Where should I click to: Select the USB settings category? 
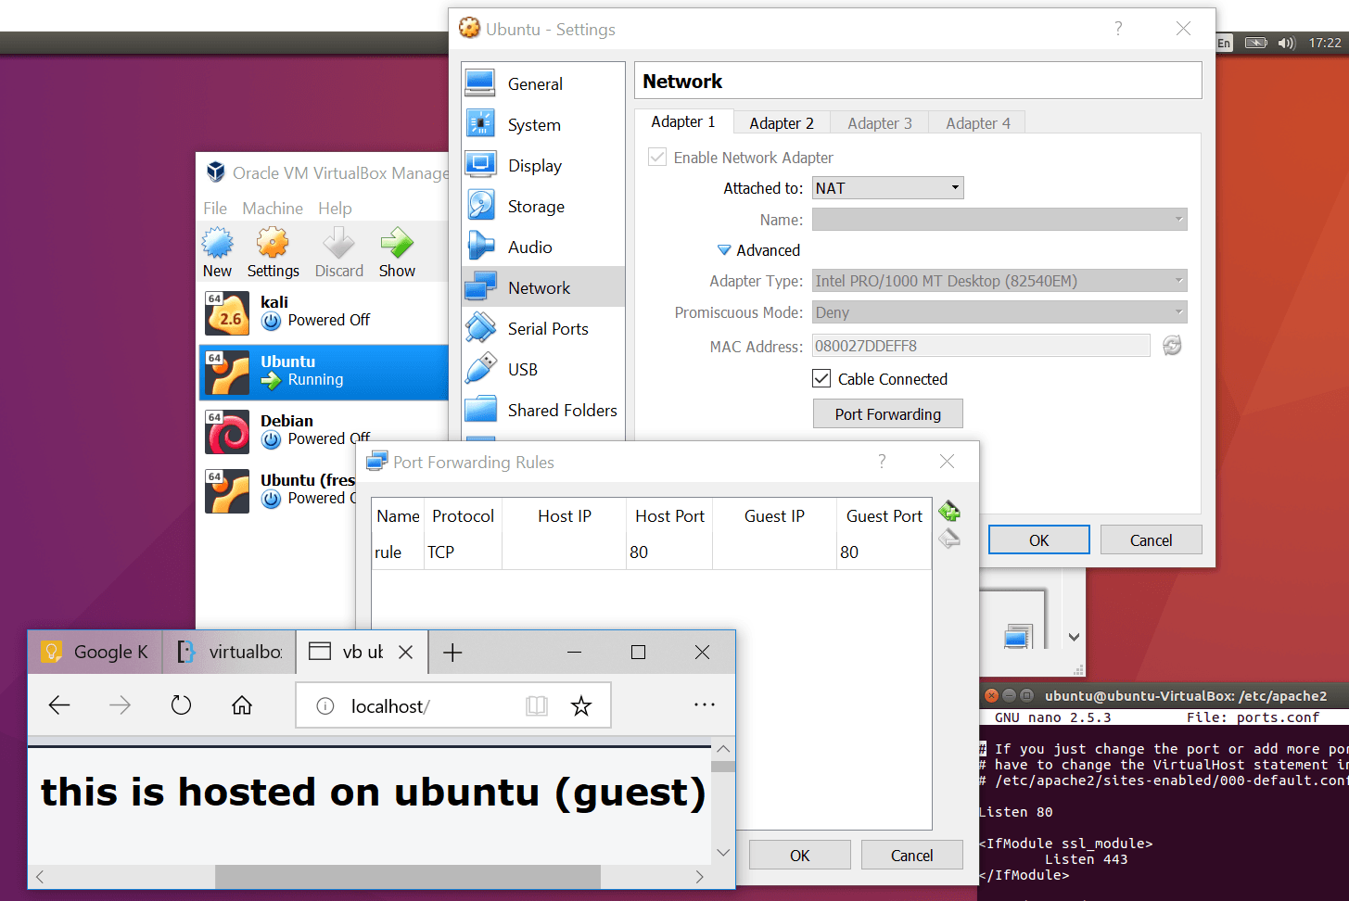click(522, 370)
